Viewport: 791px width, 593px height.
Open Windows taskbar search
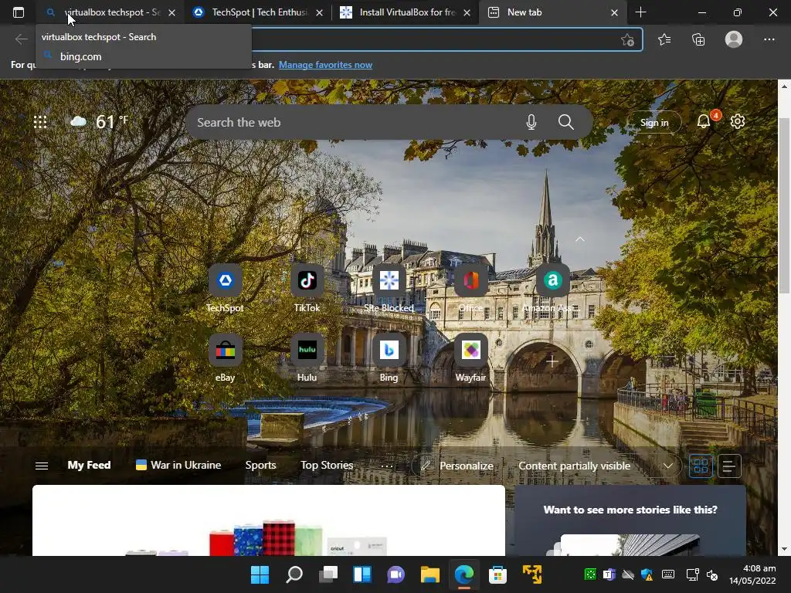pos(294,574)
